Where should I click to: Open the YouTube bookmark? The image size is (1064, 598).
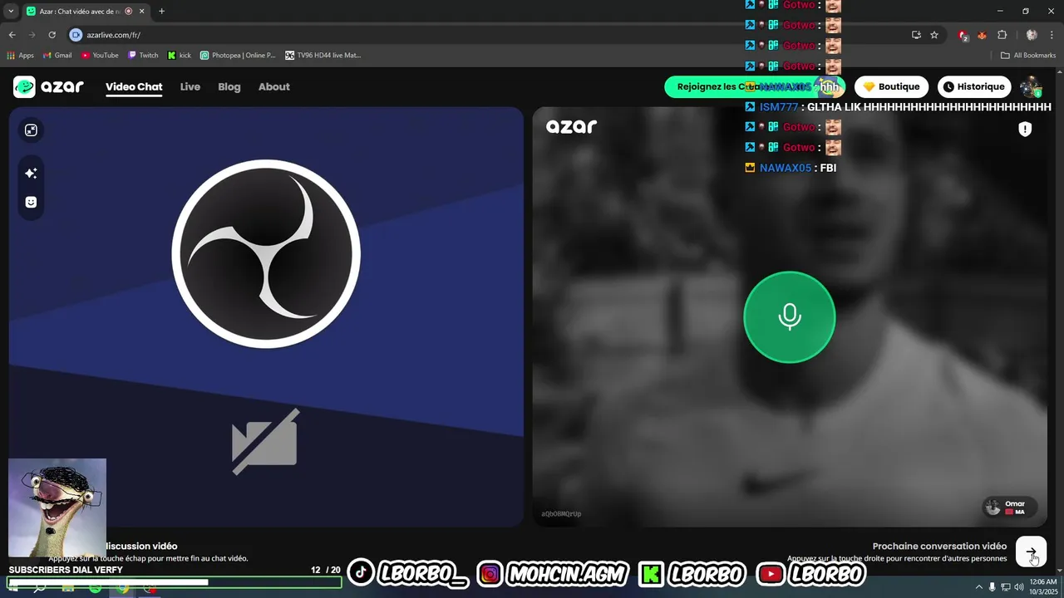click(x=100, y=56)
